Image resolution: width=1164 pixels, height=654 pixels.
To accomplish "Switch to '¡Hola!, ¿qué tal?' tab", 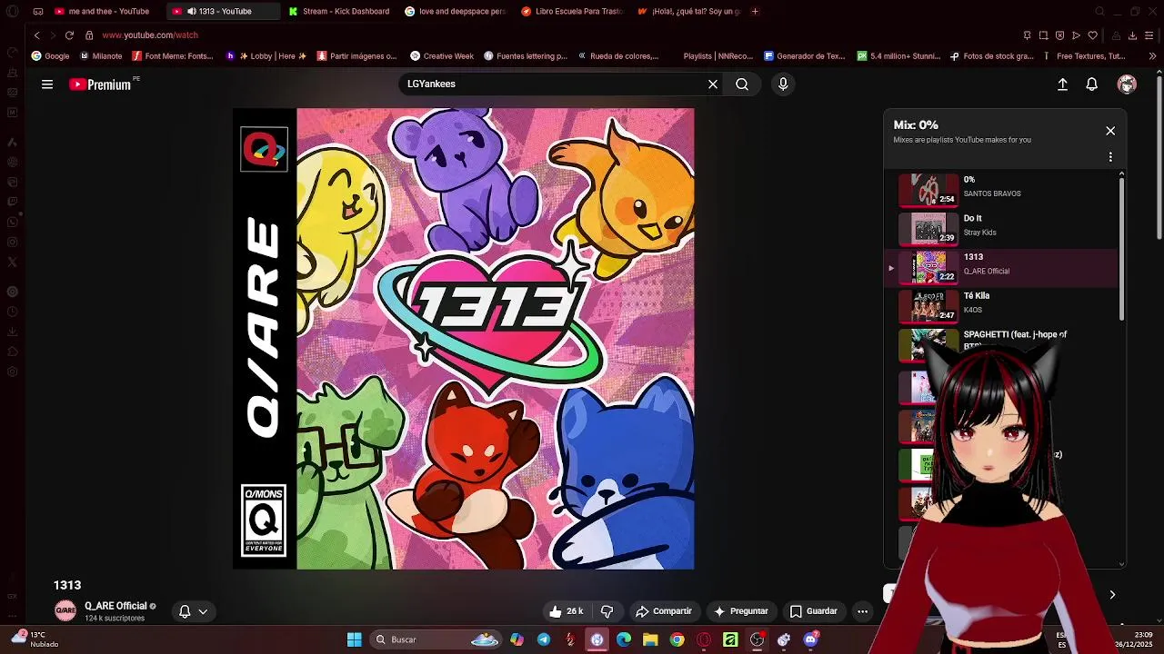I will tap(688, 12).
